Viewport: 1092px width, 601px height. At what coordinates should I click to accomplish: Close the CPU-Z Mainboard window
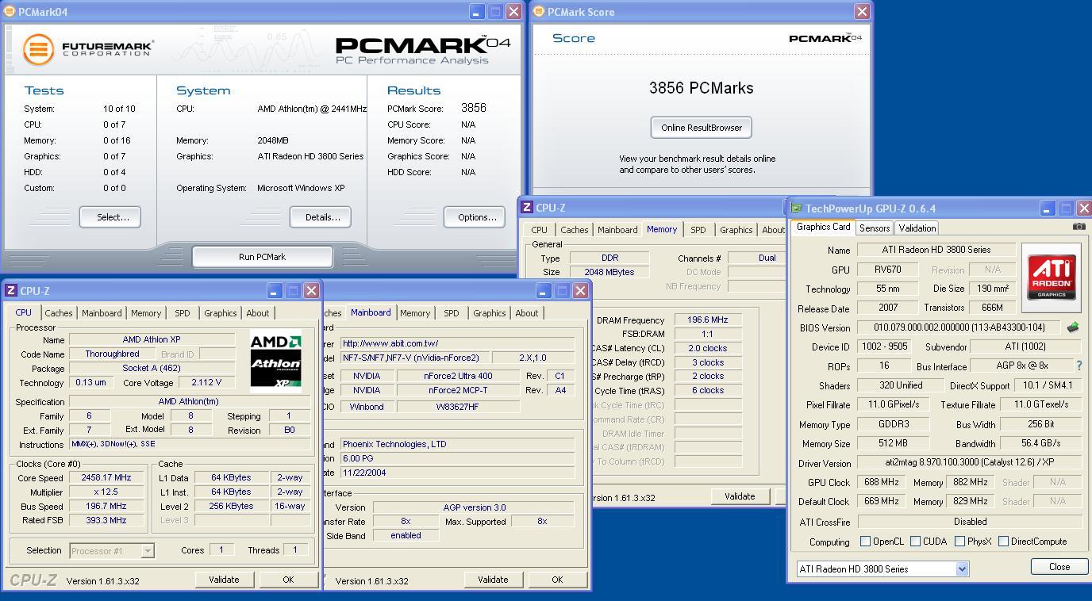pos(581,291)
